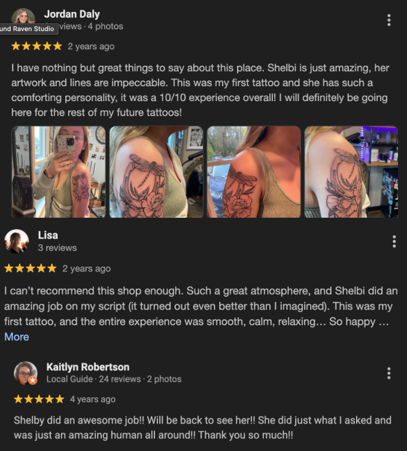Screen dimensions: 407x451
Task: Click the star rating on Lisa's review
Action: [x=31, y=269]
